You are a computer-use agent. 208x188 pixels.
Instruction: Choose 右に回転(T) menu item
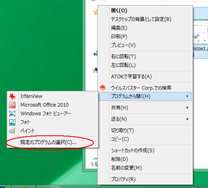(x=145, y=57)
